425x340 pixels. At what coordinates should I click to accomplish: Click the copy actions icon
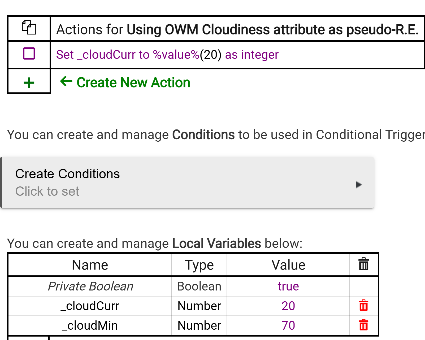tap(29, 28)
